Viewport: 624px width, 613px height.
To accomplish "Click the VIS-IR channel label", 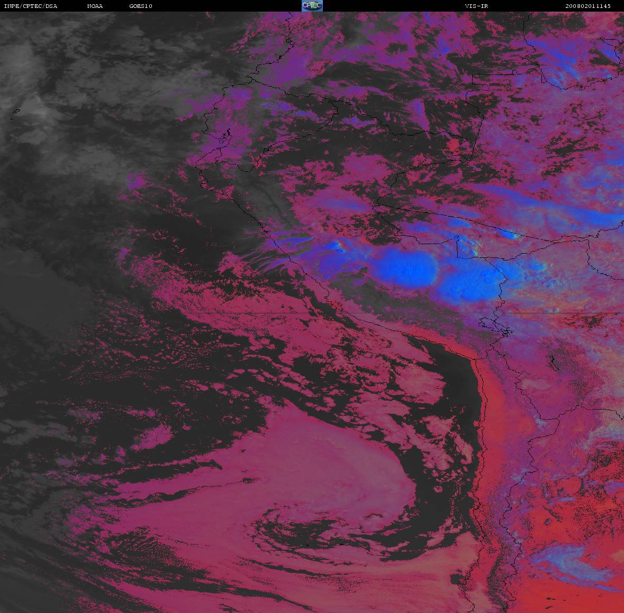I will [x=476, y=6].
